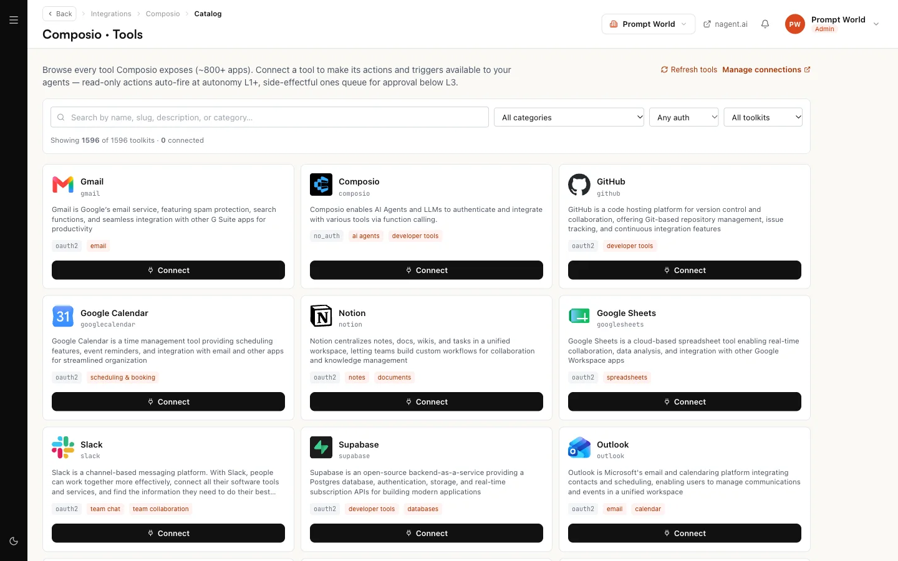The image size is (898, 561).
Task: Click the GitHub logo icon
Action: coord(579,185)
